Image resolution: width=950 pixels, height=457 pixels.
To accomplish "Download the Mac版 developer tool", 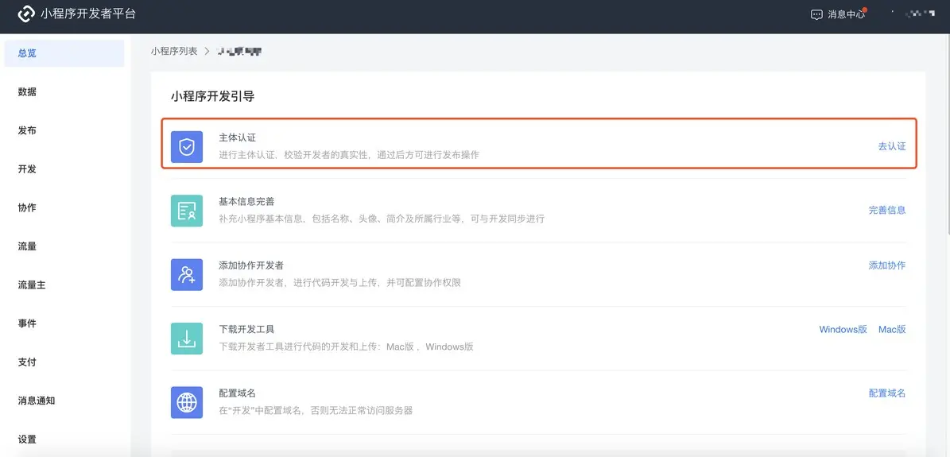I will click(892, 330).
